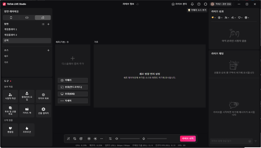Screen dimensions: 261x148
Task: Click the gift box stat icon
Action: tap(246, 18)
